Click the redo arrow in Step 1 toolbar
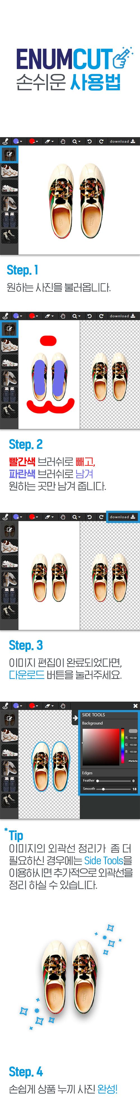The height and width of the screenshot is (1120, 140). [x=101, y=141]
